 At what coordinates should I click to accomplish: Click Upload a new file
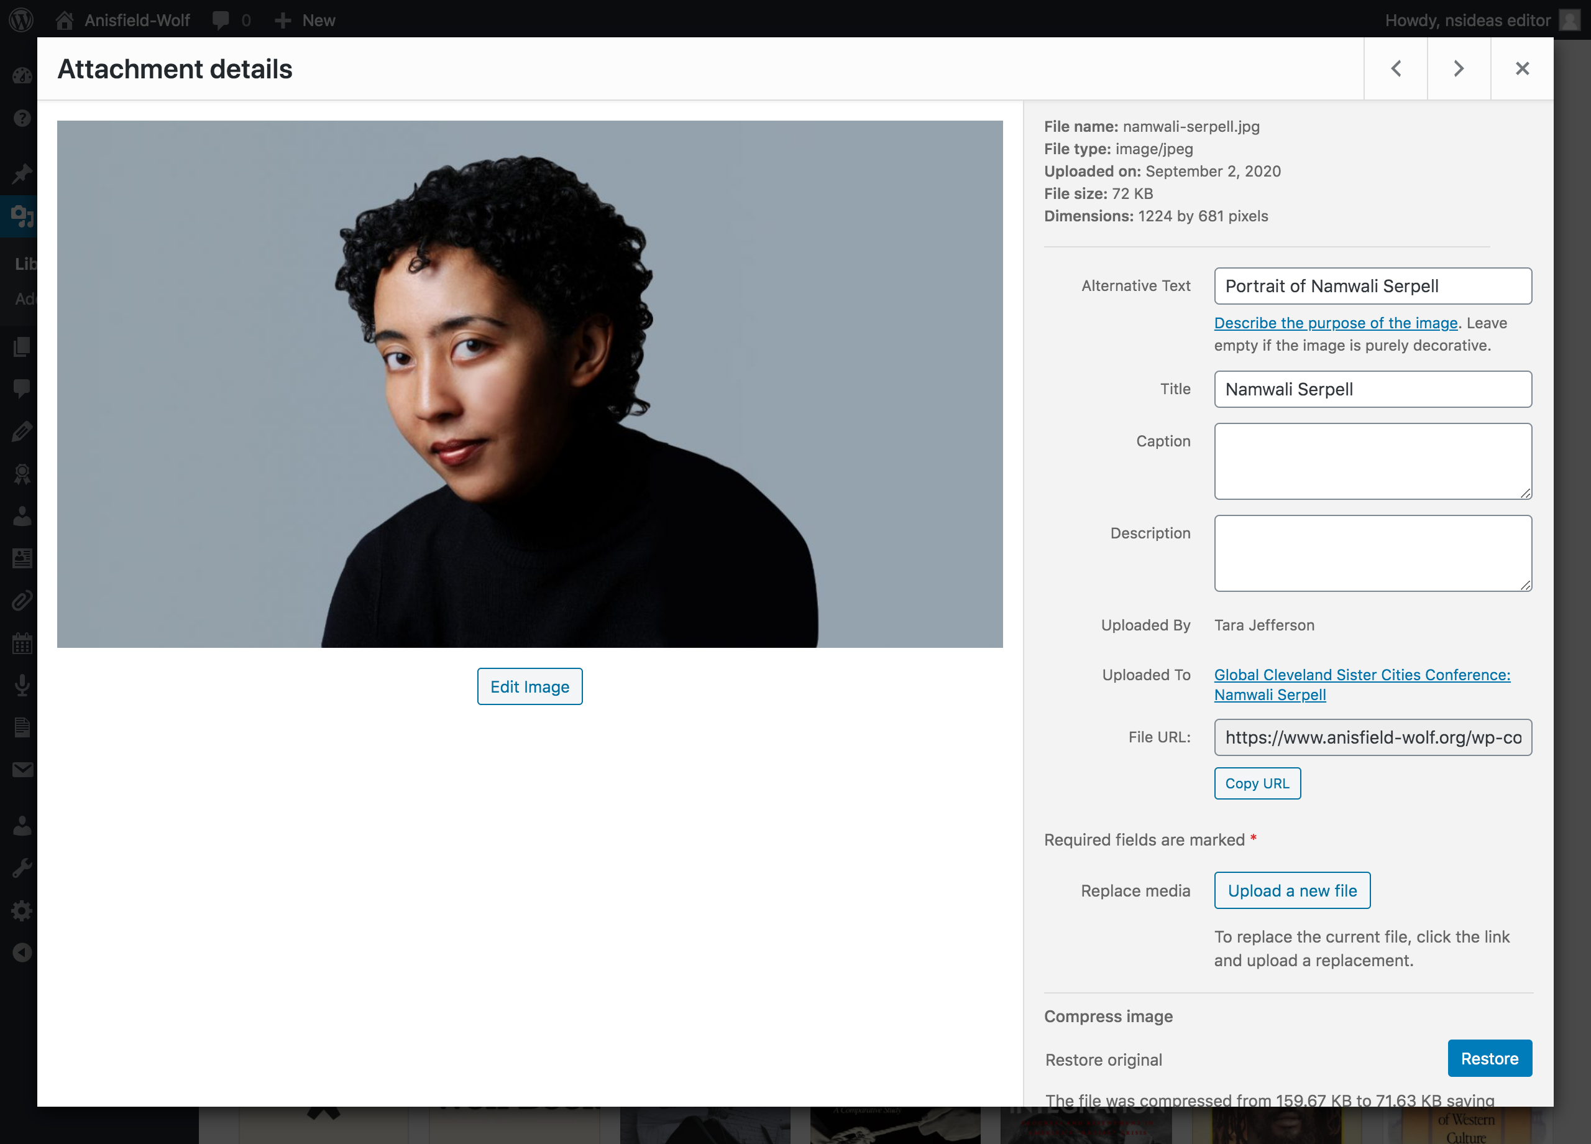(1292, 890)
